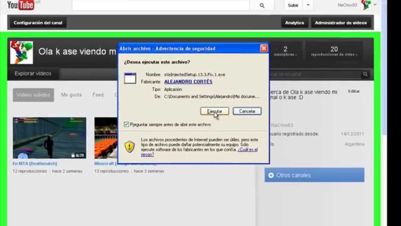Click the Argentina country value
The image size is (401, 226).
[354, 144]
